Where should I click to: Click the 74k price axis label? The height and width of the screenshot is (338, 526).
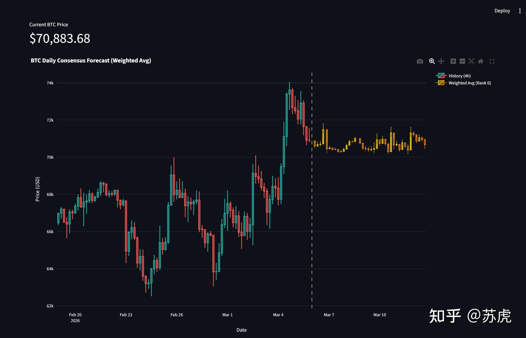point(50,83)
